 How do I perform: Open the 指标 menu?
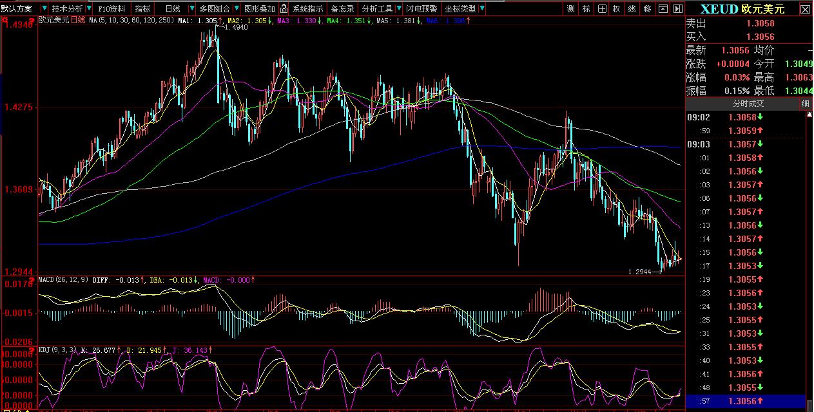coord(142,8)
